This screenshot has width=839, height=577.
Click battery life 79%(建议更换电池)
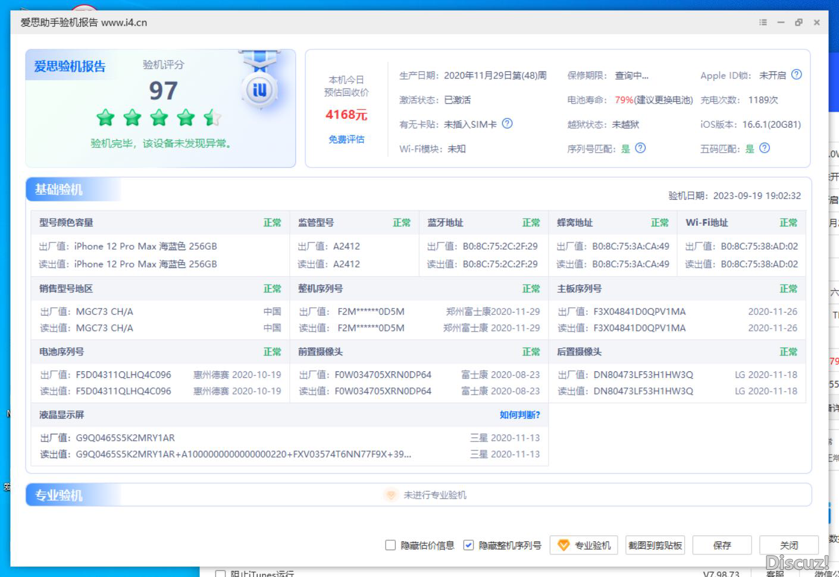coord(654,100)
